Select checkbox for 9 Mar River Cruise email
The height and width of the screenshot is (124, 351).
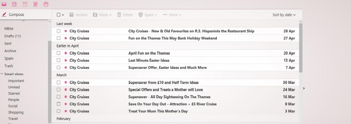(58, 104)
